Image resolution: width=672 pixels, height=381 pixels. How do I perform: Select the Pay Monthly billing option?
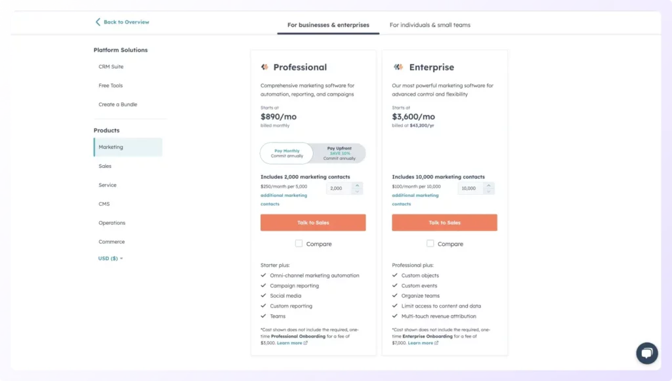(287, 153)
